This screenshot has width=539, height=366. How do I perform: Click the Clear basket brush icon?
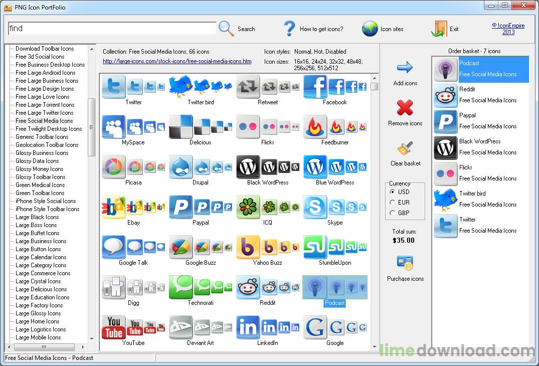point(405,148)
